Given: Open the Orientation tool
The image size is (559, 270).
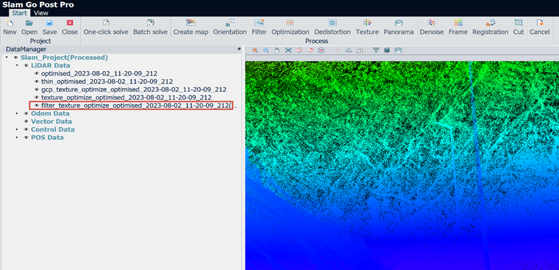Looking at the screenshot, I should tap(230, 28).
